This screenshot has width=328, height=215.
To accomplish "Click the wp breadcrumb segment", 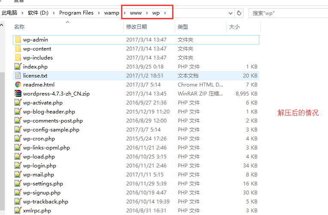I will point(156,13).
